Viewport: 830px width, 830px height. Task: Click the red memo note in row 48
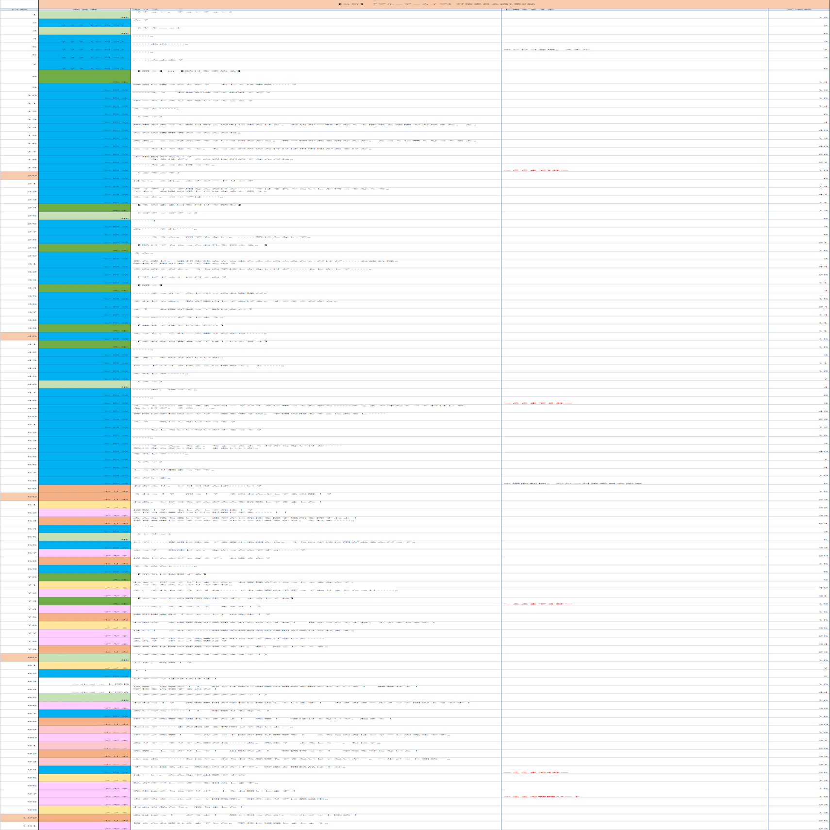pyautogui.click(x=538, y=403)
